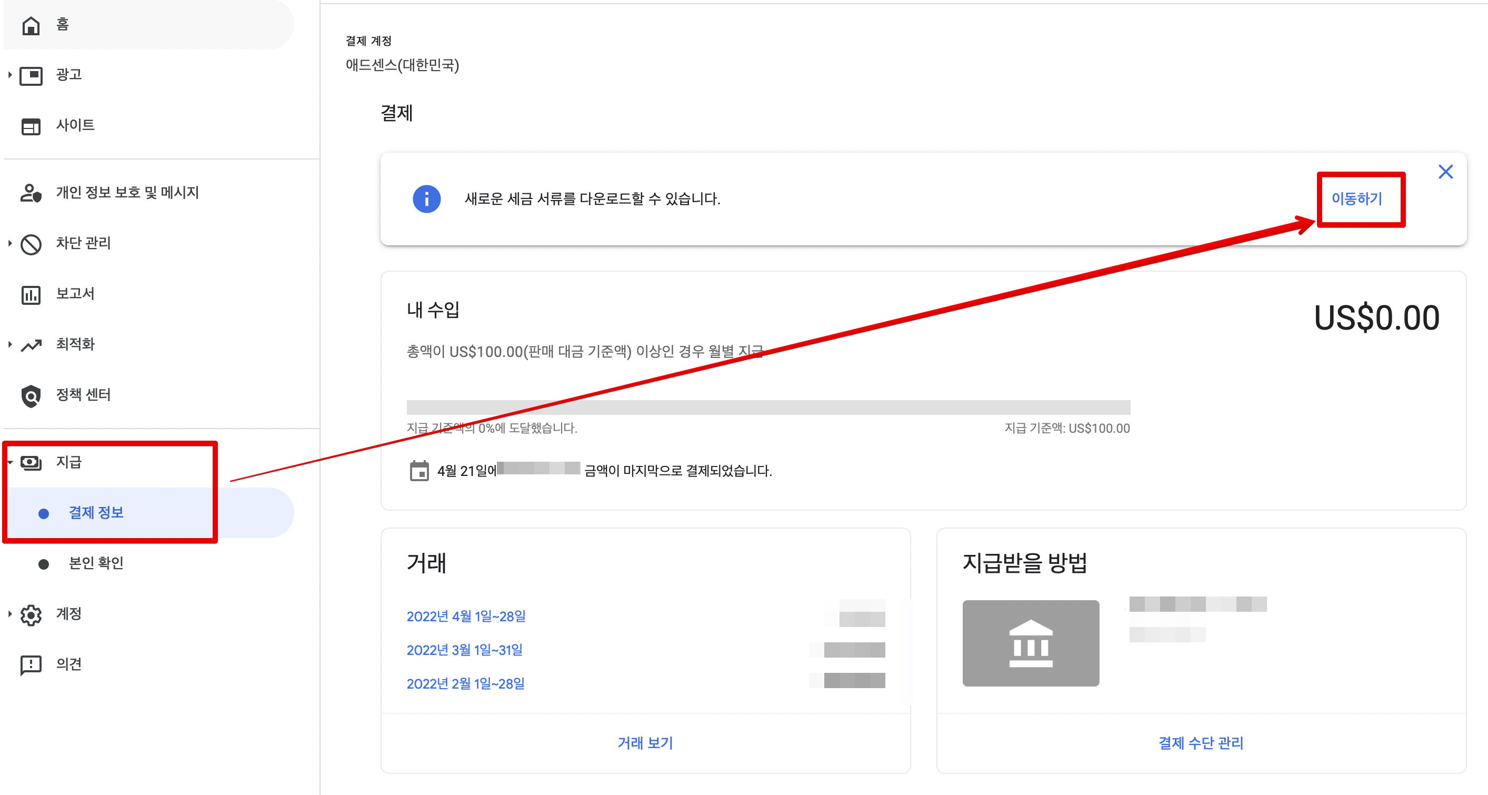Click the 결제 수단 관리 button

[1200, 743]
